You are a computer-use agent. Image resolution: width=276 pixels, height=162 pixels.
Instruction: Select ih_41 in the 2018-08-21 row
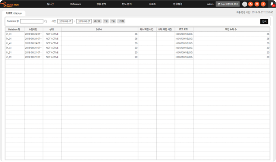pyautogui.click(x=9, y=48)
